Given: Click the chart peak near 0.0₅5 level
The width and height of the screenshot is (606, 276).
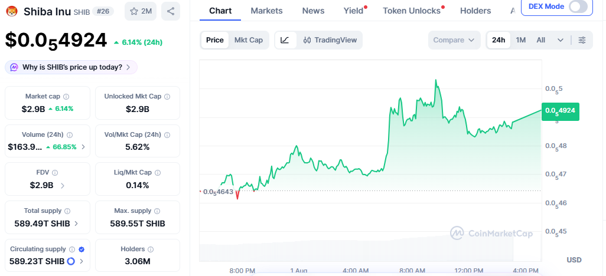Looking at the screenshot, I should (x=435, y=80).
